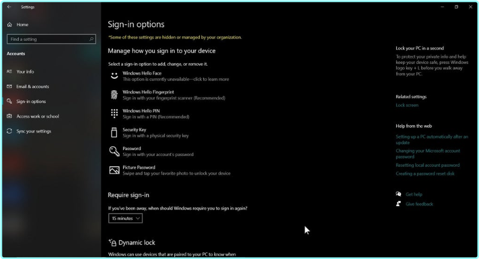This screenshot has height=259, width=479.
Task: Click the search magnifier icon
Action: [91, 39]
